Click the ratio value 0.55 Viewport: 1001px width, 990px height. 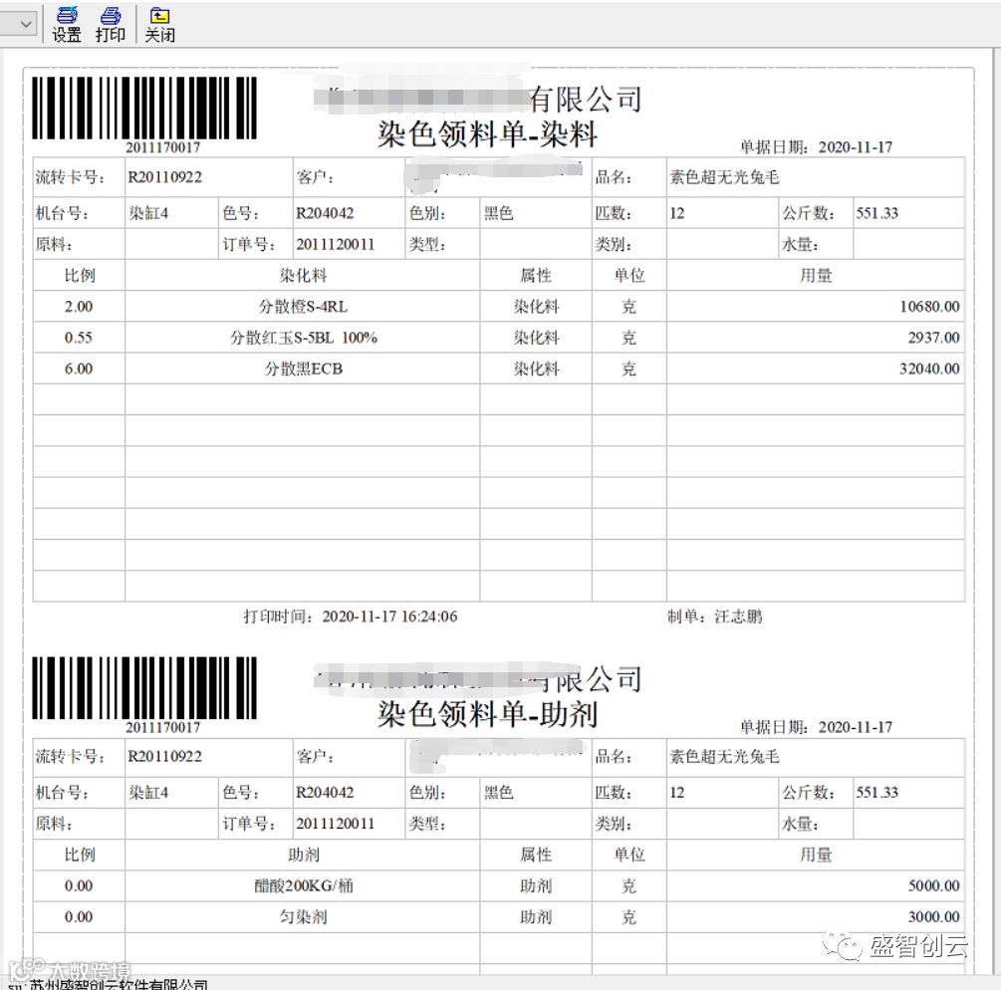(x=79, y=338)
